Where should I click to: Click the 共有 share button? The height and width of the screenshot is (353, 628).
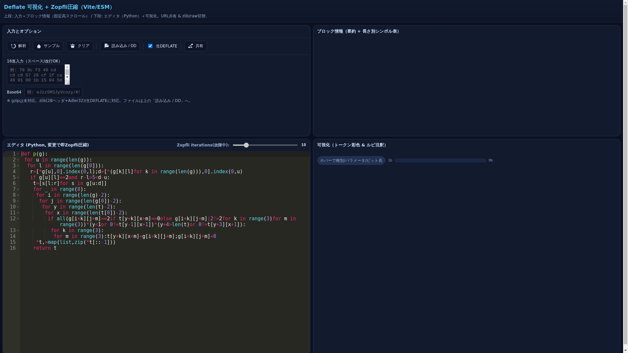[x=196, y=46]
